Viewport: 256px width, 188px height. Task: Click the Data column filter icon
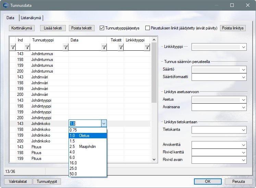point(104,48)
